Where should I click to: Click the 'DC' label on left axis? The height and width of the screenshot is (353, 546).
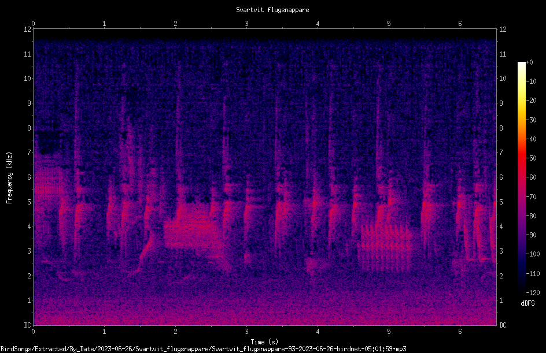27,325
